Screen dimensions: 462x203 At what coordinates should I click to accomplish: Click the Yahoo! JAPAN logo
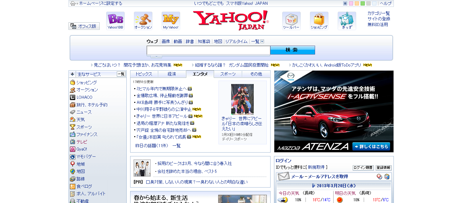point(231,20)
